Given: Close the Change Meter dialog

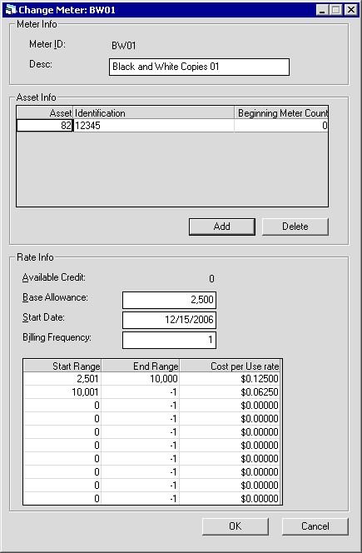Looking at the screenshot, I should [351, 9].
